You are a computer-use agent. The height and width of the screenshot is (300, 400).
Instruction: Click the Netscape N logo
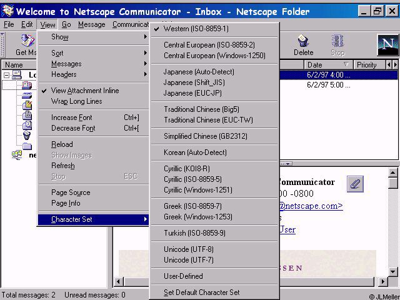[387, 45]
